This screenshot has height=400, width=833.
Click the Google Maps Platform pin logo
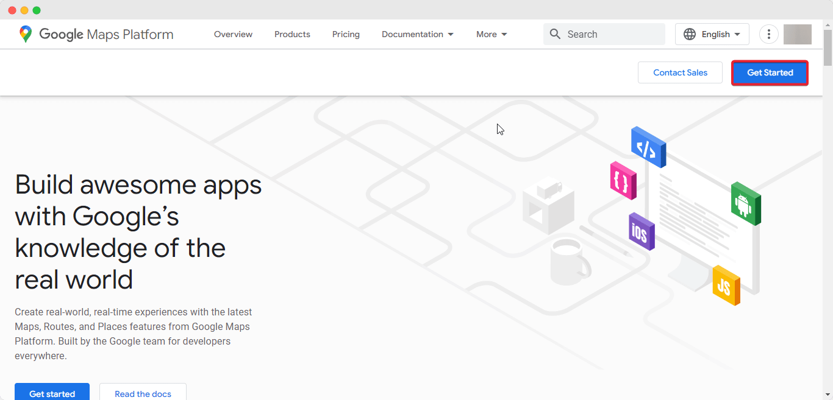click(24, 34)
